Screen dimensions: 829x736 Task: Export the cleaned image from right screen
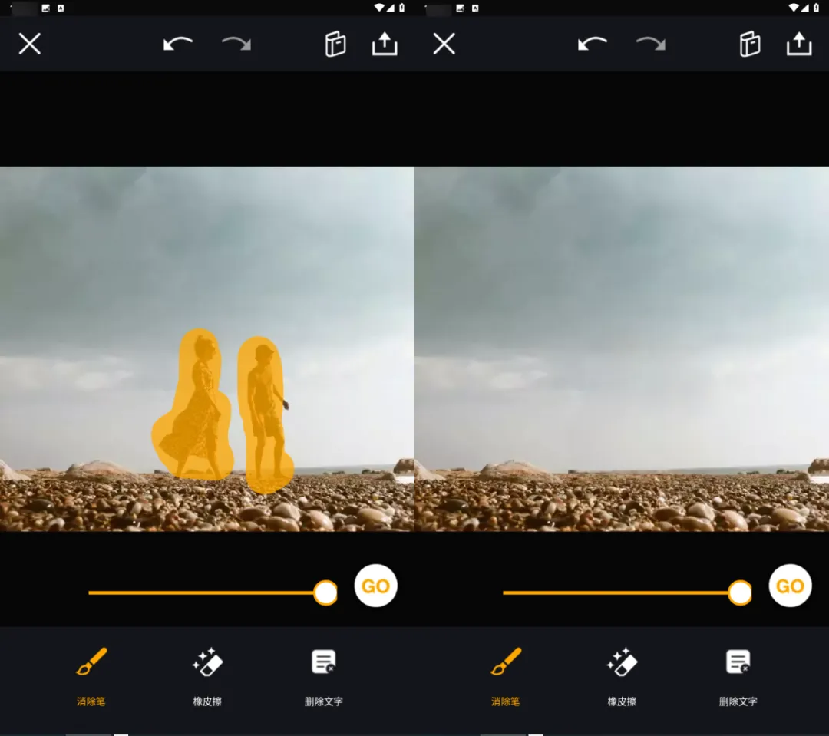coord(799,44)
